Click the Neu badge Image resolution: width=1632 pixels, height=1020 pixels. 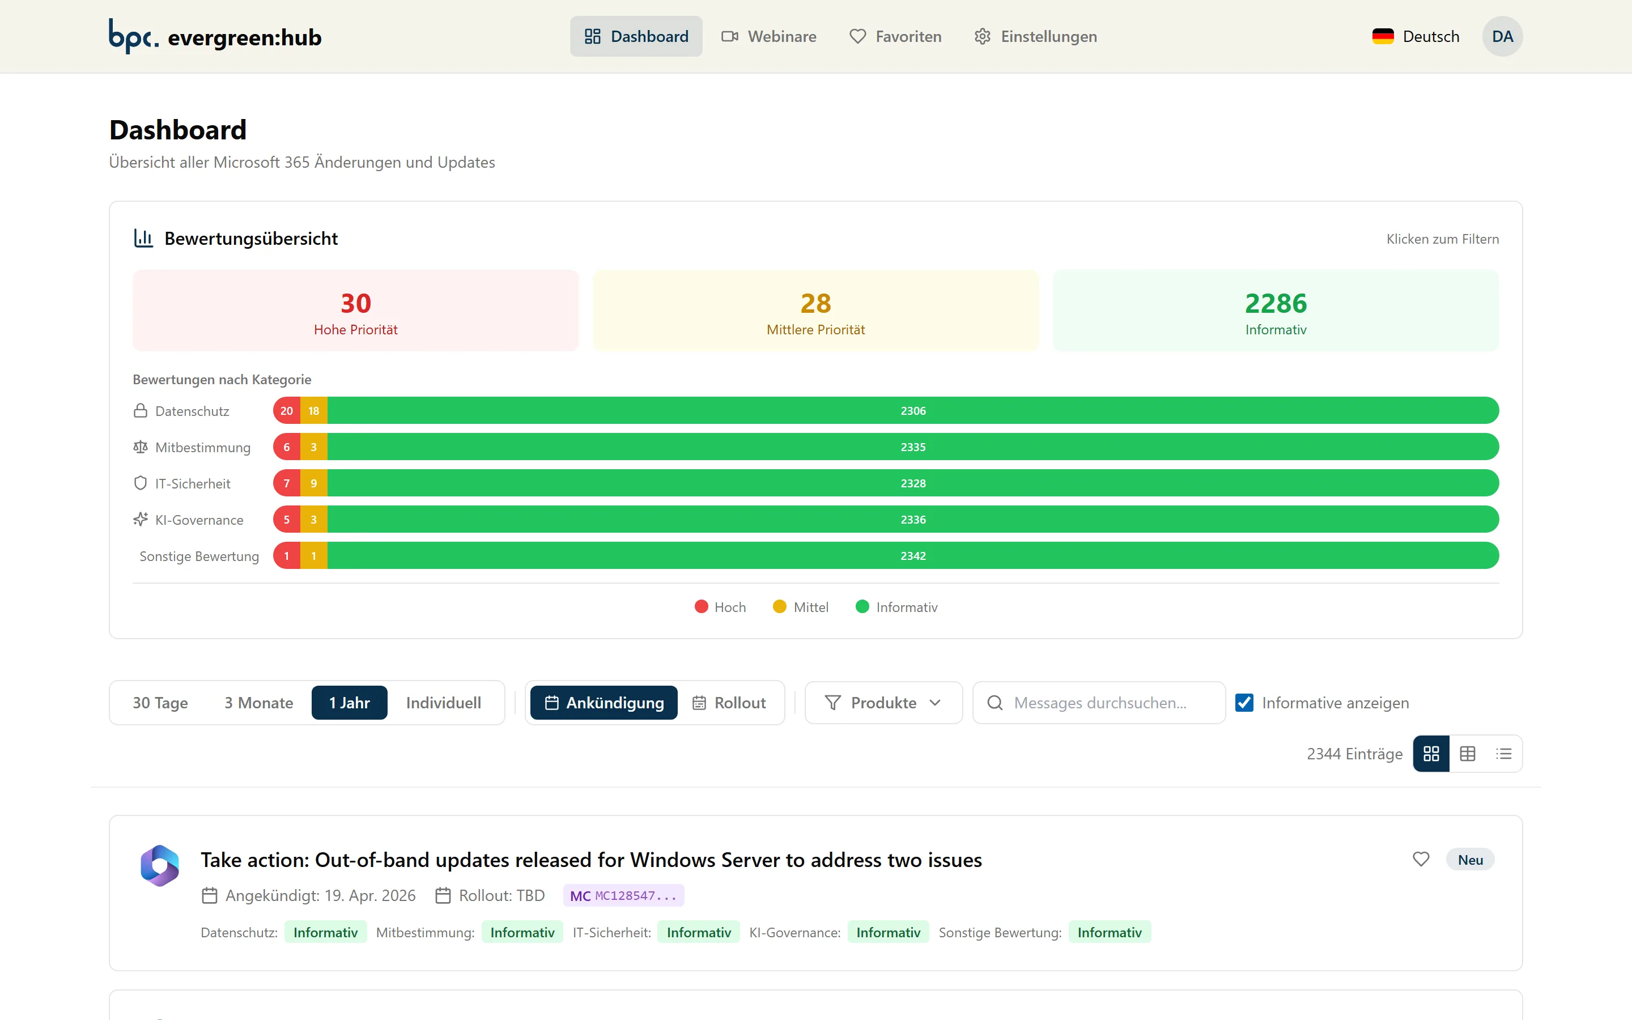(x=1470, y=860)
